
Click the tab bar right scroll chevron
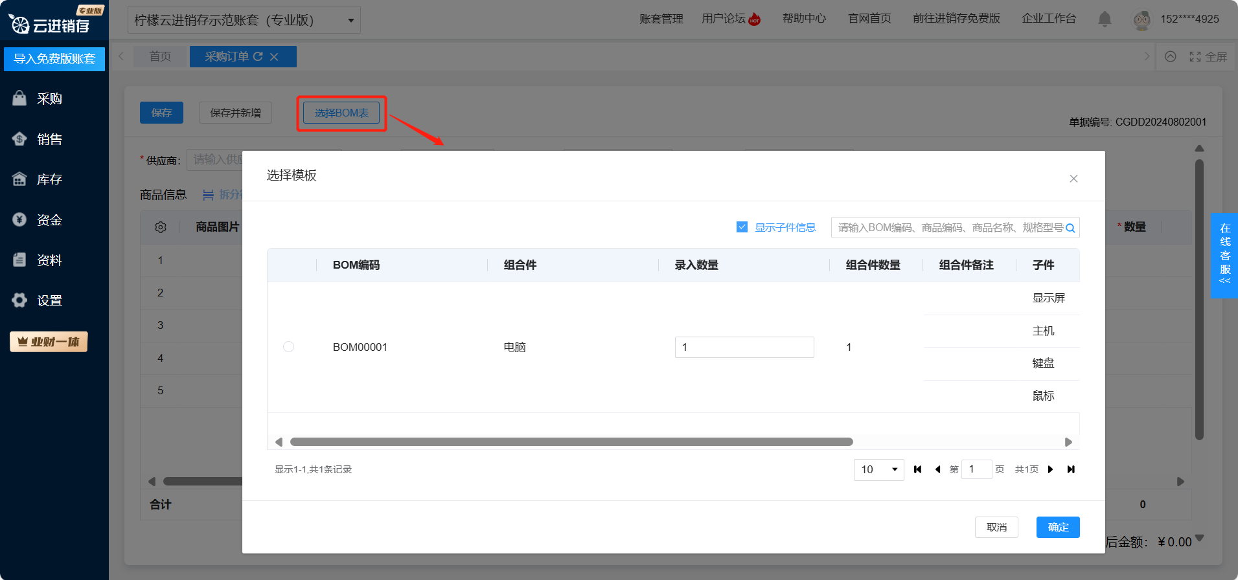[1147, 56]
